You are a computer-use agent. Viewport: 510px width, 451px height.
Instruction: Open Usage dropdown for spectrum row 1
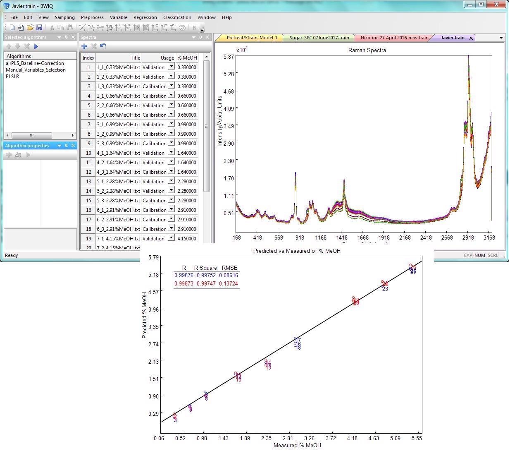coord(171,67)
